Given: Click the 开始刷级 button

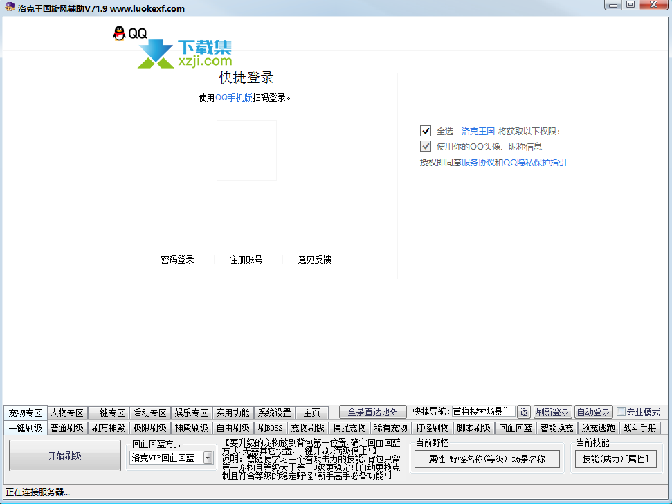Looking at the screenshot, I should (x=65, y=456).
